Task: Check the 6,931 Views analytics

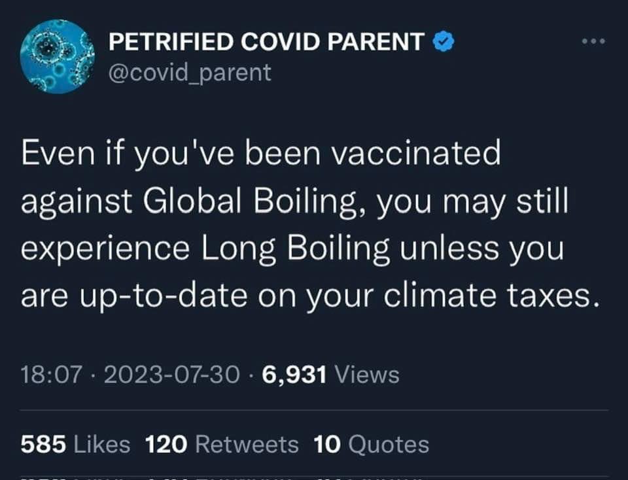Action: point(330,375)
